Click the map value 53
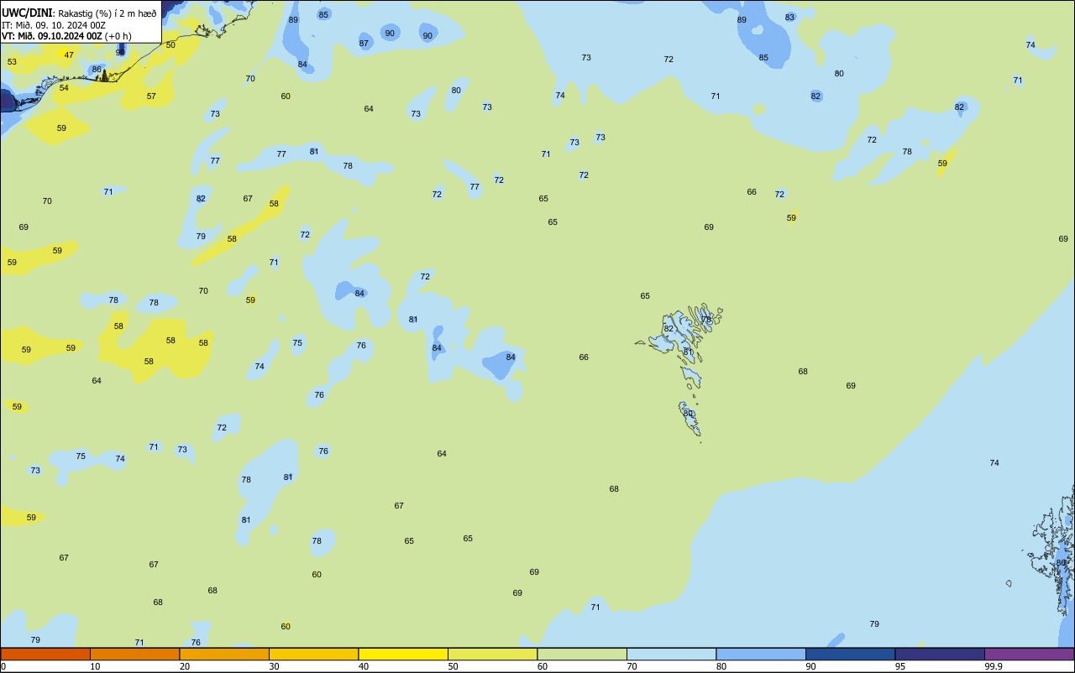The width and height of the screenshot is (1075, 673). [12, 61]
